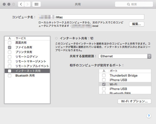Select Wi-Fi port row
The height and width of the screenshot is (124, 156).
(125, 84)
